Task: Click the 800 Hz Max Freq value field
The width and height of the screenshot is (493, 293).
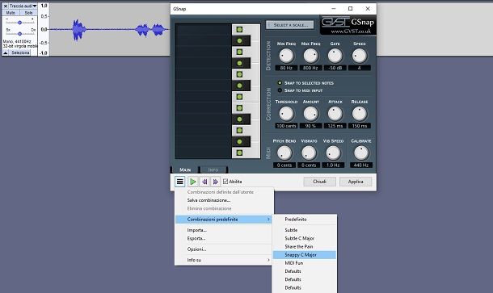Action: coord(310,68)
